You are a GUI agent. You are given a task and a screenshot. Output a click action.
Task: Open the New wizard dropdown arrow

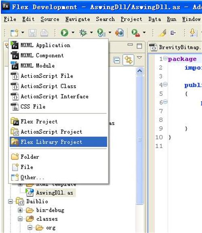pos(23,32)
